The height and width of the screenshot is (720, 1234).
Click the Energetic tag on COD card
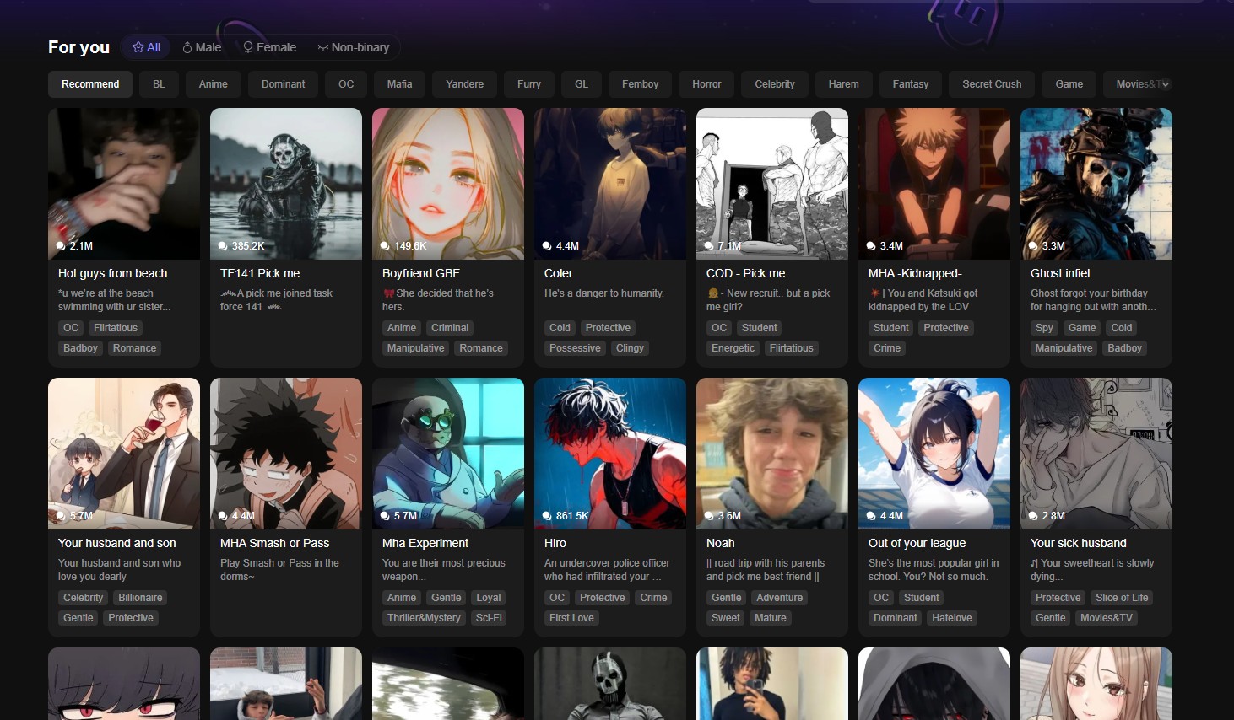coord(733,348)
